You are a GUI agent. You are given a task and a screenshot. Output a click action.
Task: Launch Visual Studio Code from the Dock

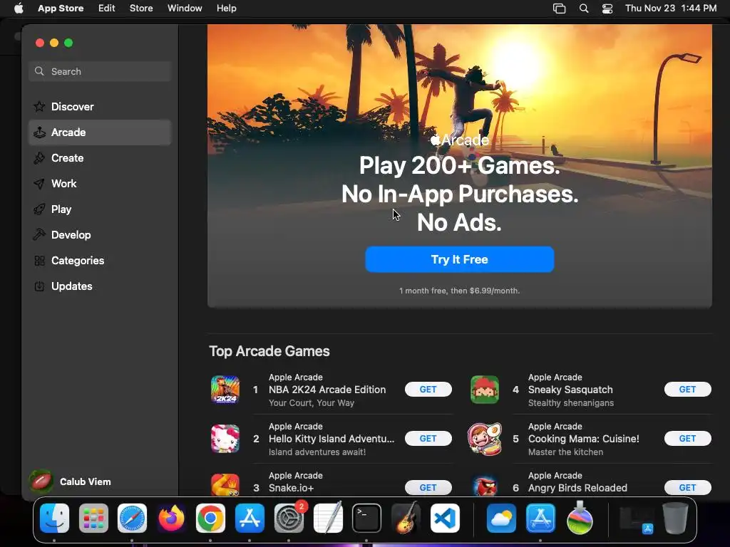445,518
